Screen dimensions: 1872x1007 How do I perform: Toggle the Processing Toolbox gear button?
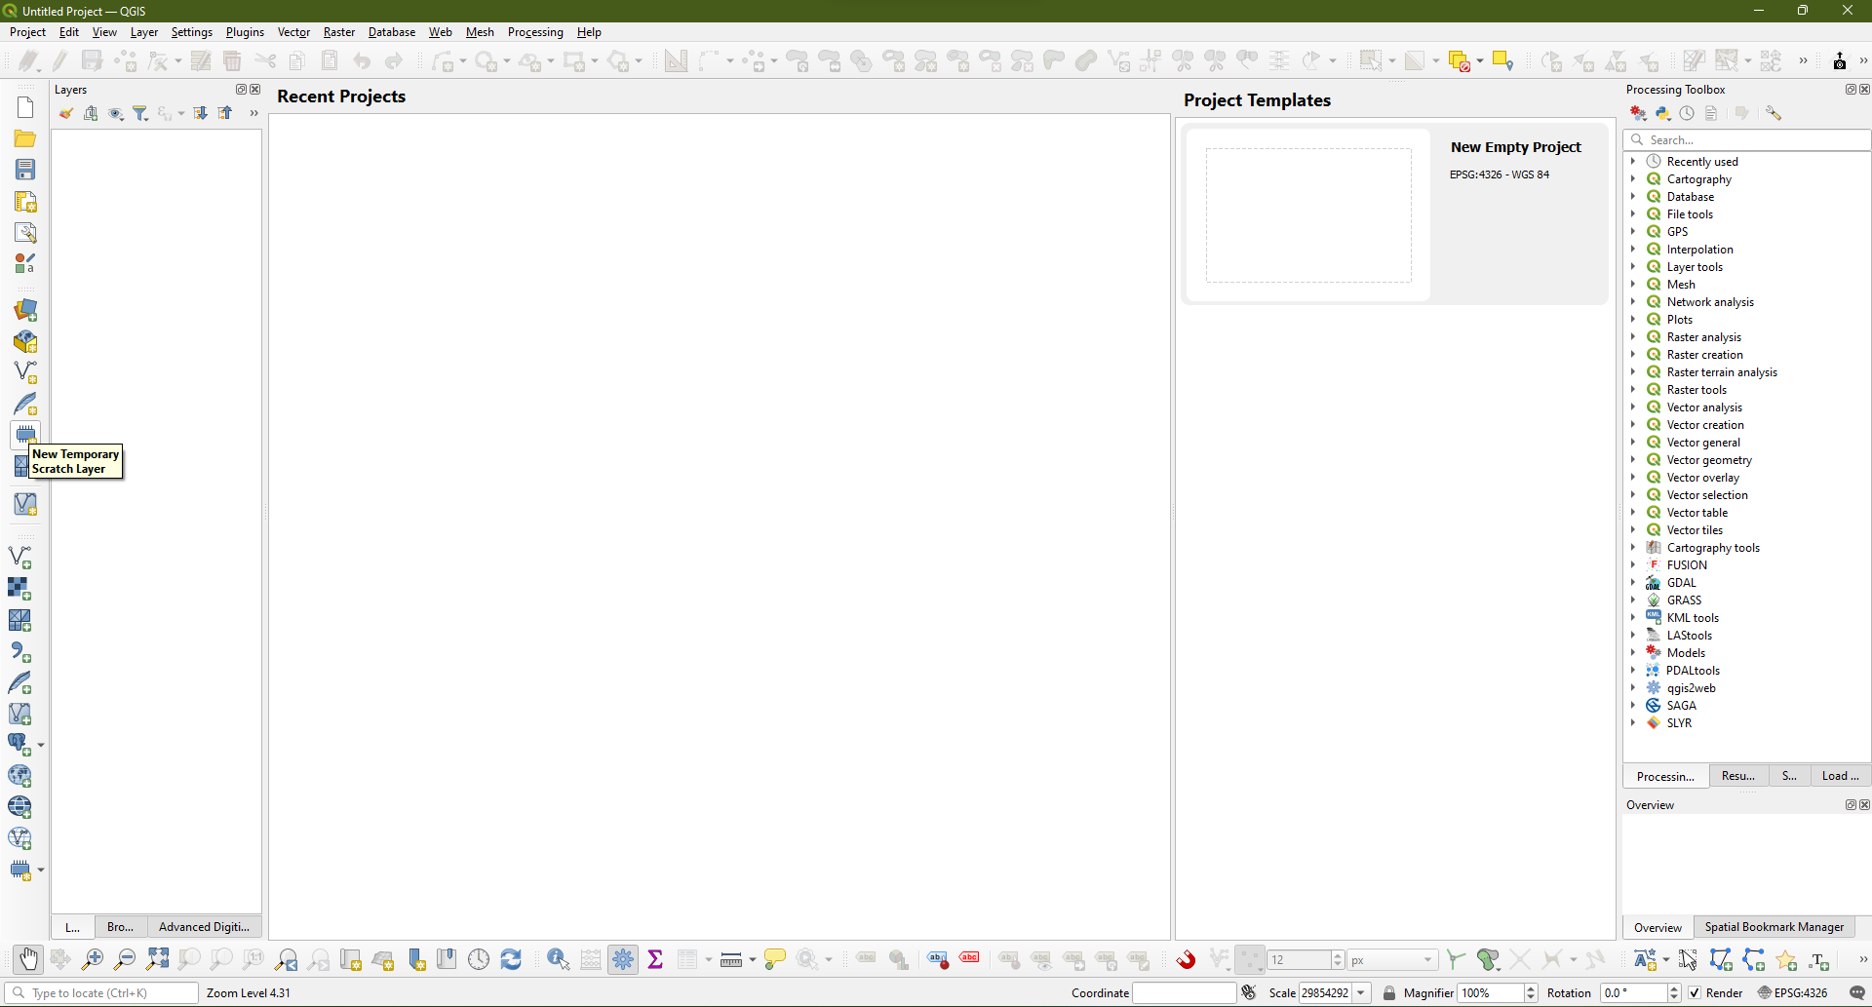click(623, 959)
